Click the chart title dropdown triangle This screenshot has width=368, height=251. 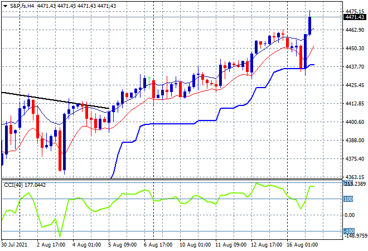pyautogui.click(x=5, y=6)
